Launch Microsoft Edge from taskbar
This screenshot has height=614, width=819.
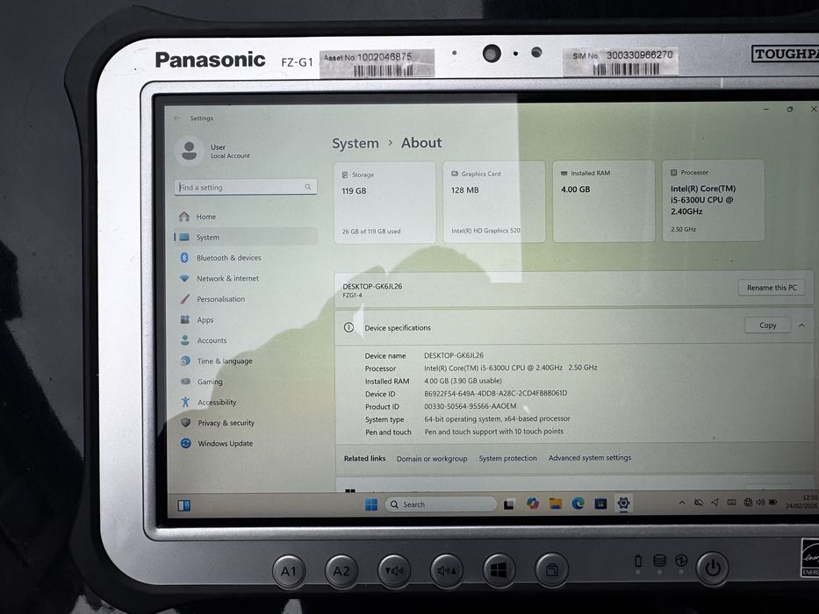point(578,503)
